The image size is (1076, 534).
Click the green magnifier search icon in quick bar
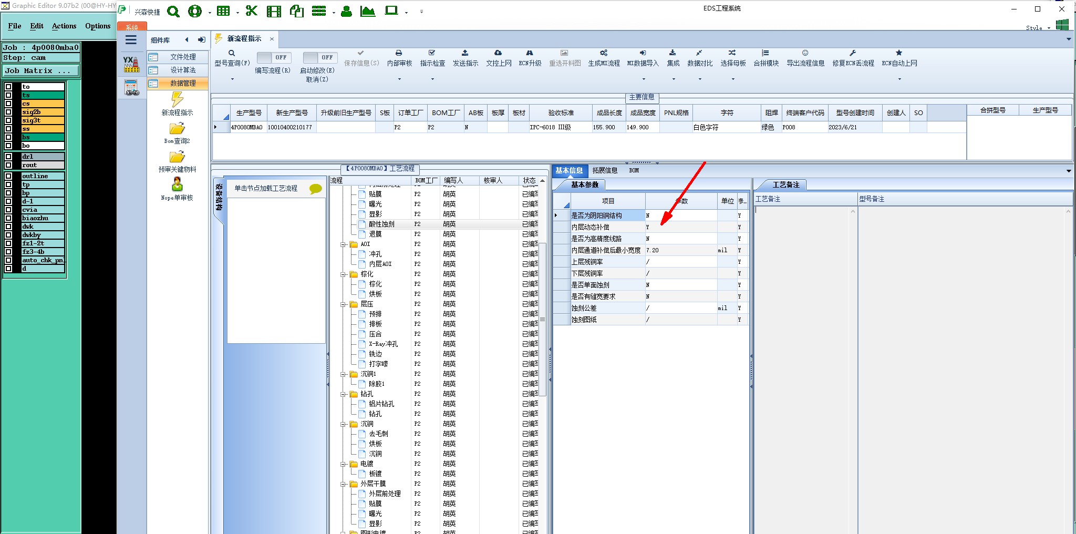point(173,11)
